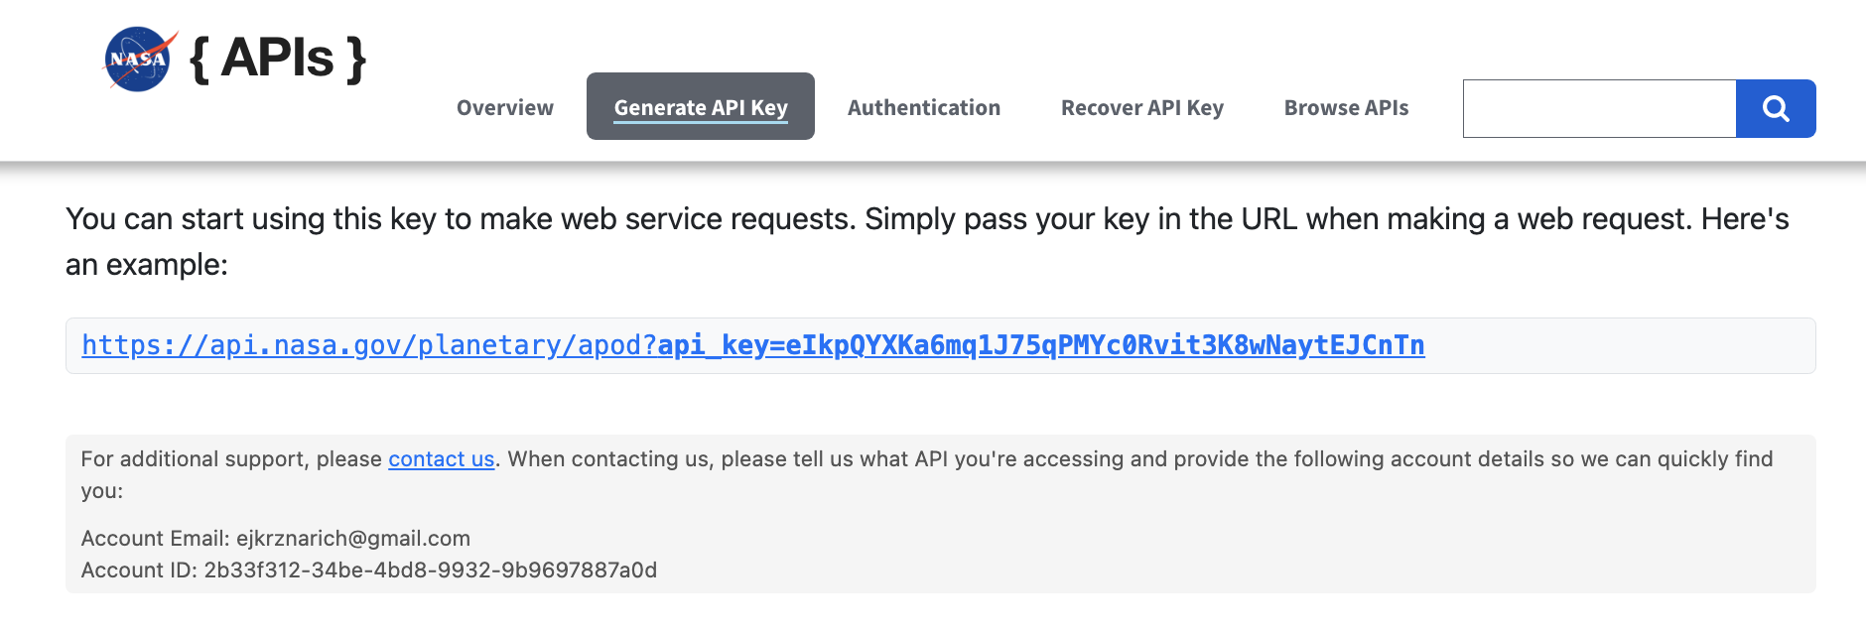The height and width of the screenshot is (633, 1866).
Task: Open the api.nasa.gov/planetary/apod example link
Action: 368,345
